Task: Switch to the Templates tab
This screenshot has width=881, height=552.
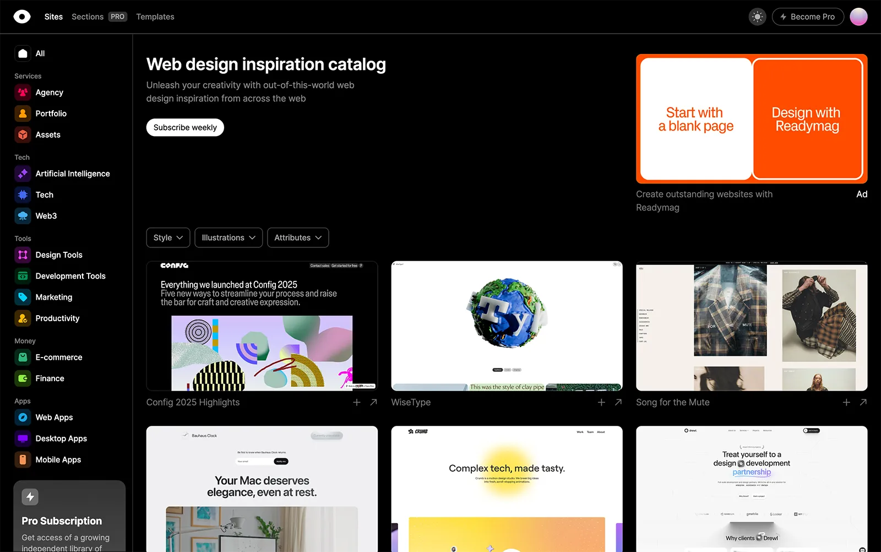Action: [x=155, y=17]
